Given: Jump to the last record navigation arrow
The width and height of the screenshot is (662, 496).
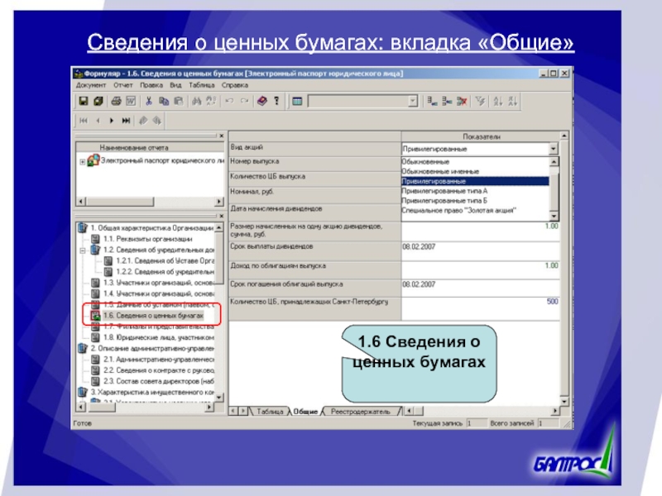Looking at the screenshot, I should point(126,120).
